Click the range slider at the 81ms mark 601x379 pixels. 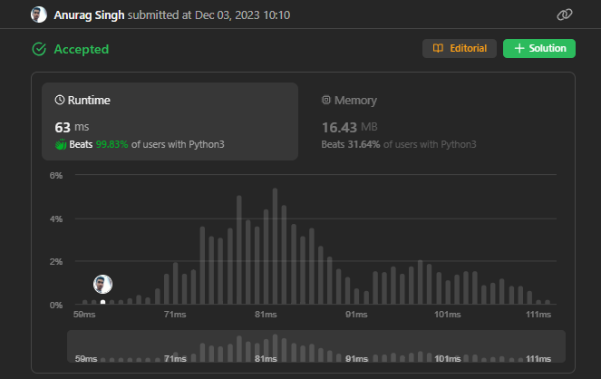266,348
